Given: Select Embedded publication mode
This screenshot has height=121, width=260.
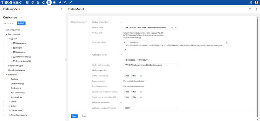Looking at the screenshot, I should point(125,60).
